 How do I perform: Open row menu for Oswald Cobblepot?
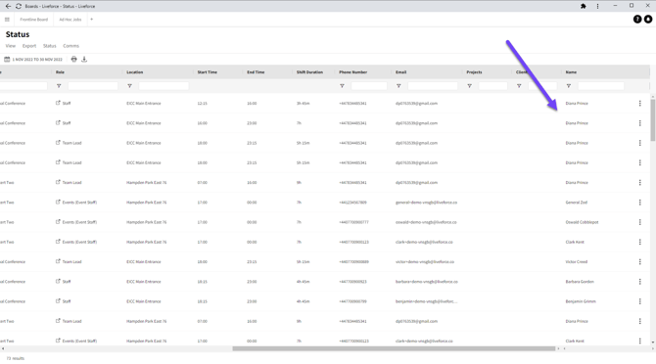(x=639, y=222)
